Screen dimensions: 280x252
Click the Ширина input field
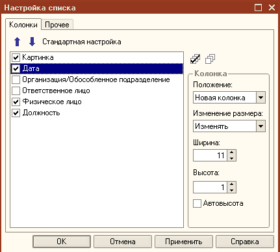210,155
